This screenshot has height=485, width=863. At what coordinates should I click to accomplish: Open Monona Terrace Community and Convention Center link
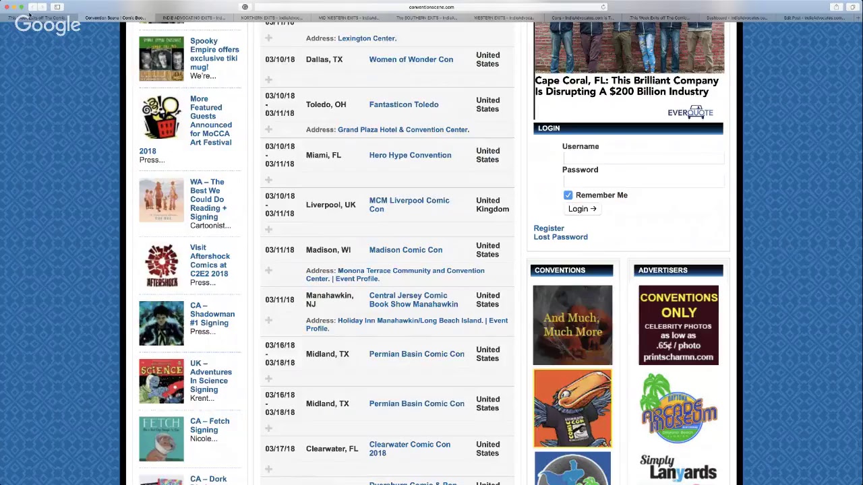(x=395, y=274)
